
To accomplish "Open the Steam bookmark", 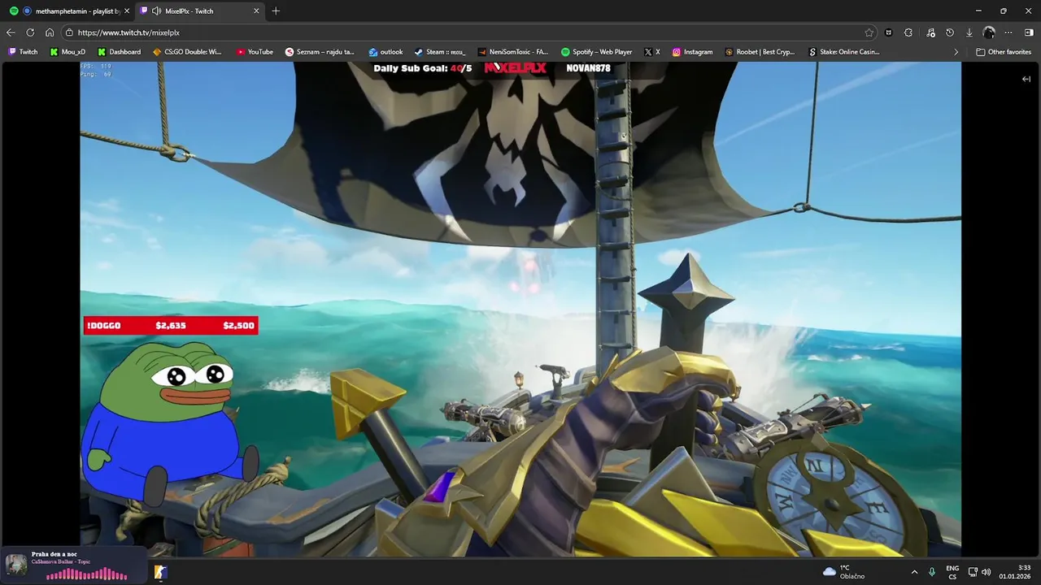I will click(440, 52).
